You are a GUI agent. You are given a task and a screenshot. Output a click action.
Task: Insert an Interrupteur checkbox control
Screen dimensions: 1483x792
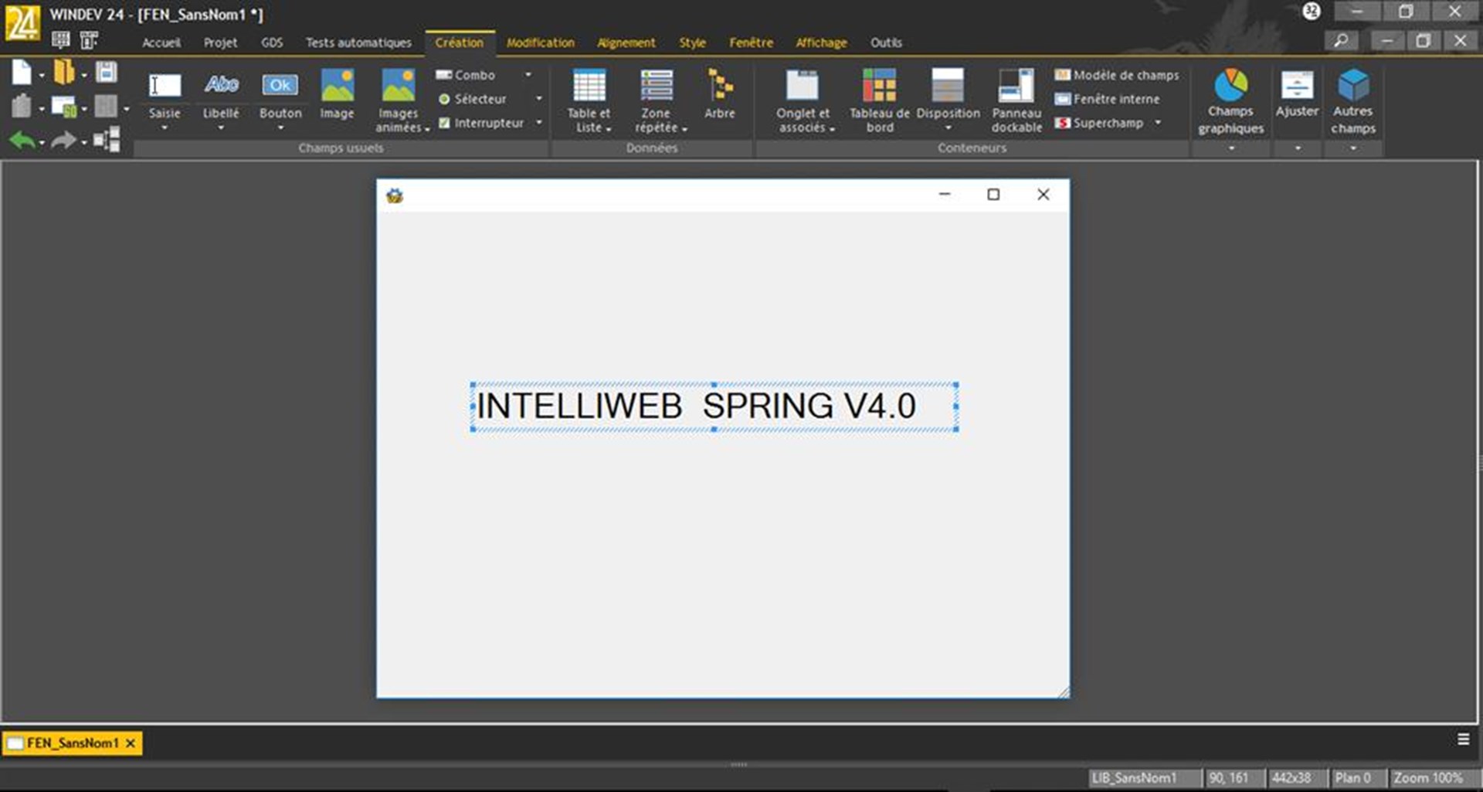480,123
